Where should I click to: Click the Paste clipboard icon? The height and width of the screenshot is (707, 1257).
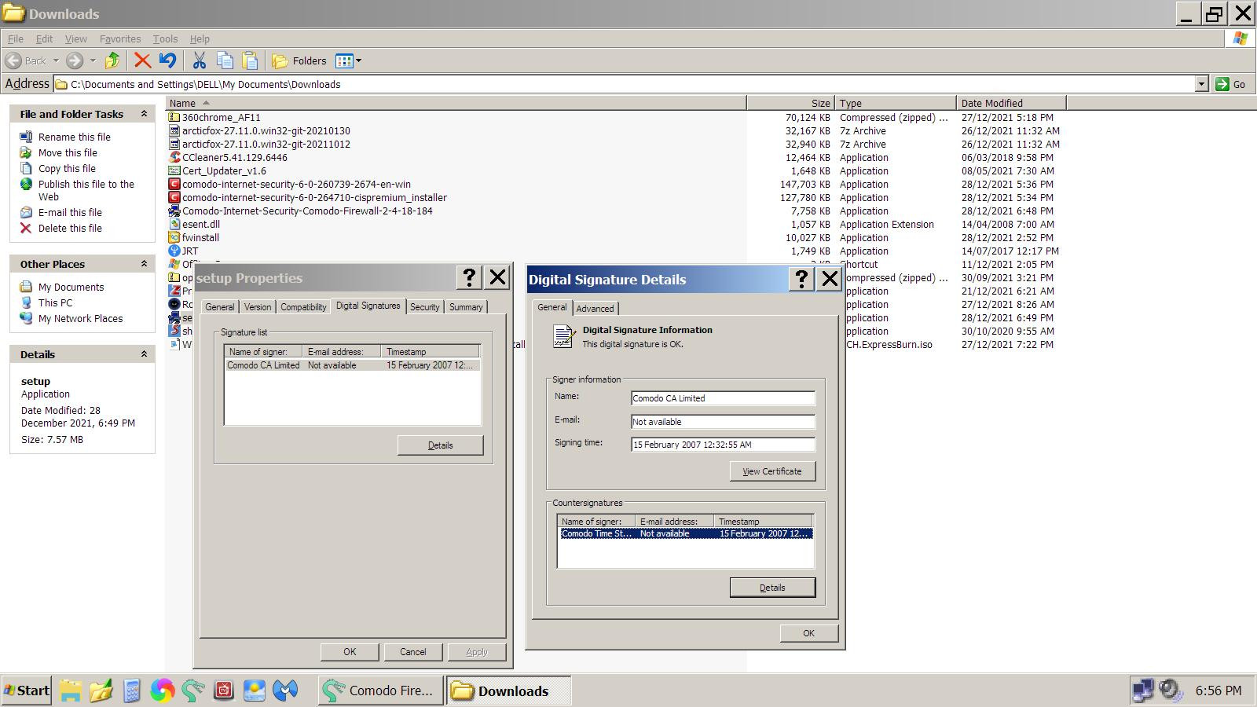[250, 60]
